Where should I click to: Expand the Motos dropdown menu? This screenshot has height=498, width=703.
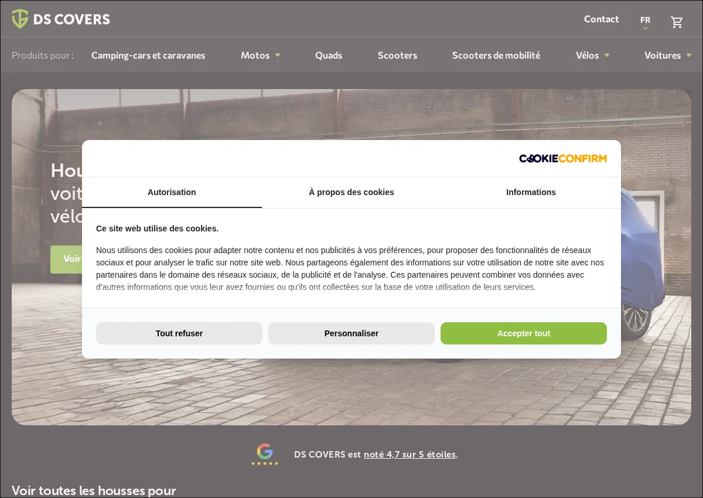[261, 55]
